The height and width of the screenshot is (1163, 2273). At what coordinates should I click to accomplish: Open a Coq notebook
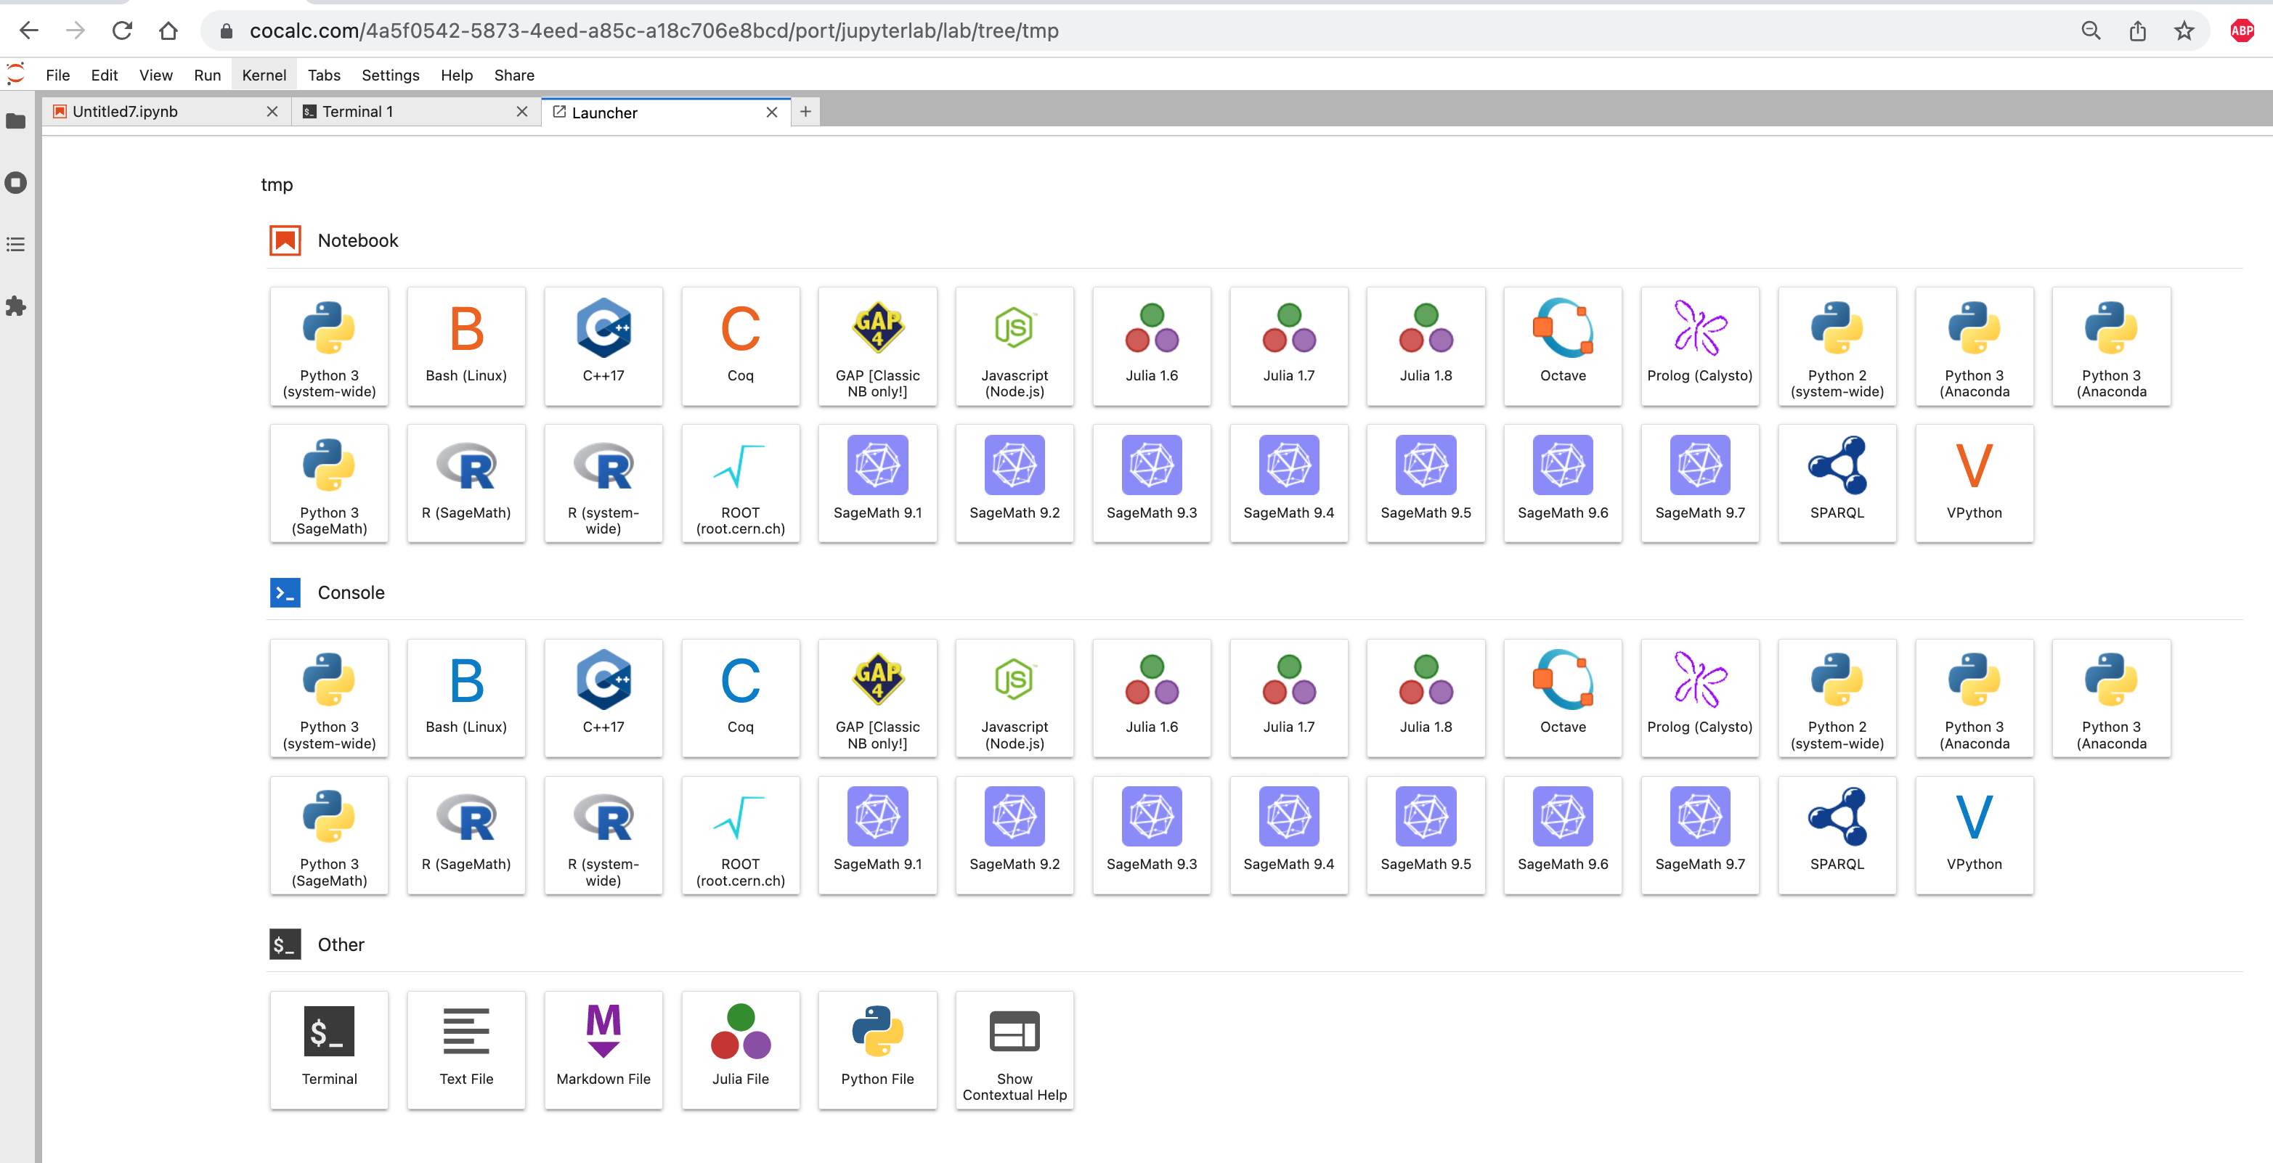[740, 347]
